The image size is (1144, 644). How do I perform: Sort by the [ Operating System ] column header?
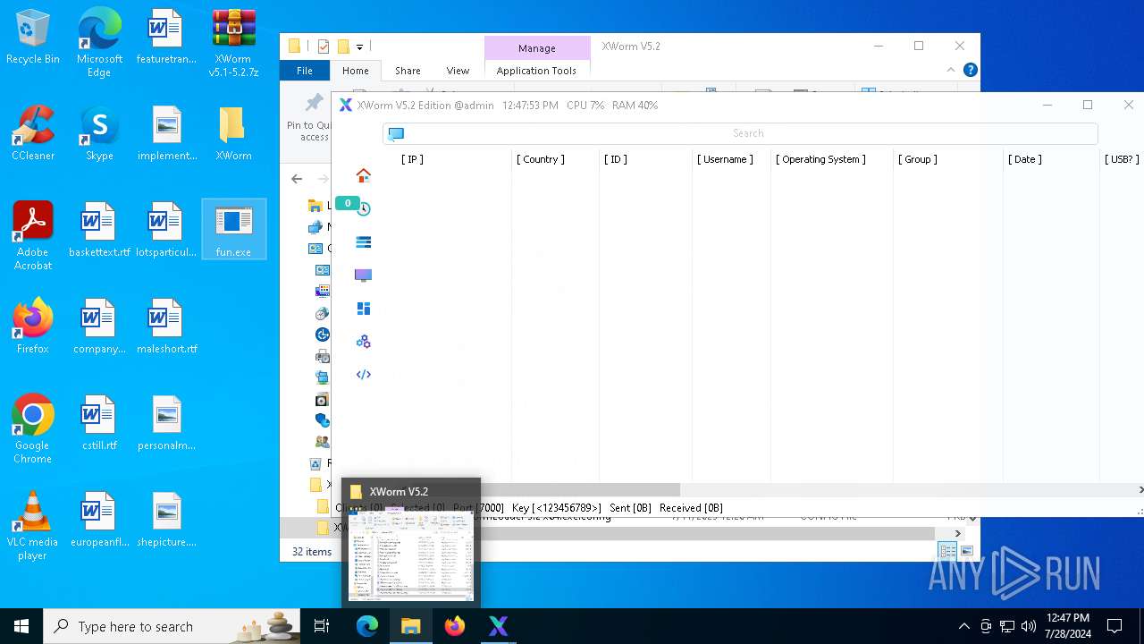click(x=820, y=159)
